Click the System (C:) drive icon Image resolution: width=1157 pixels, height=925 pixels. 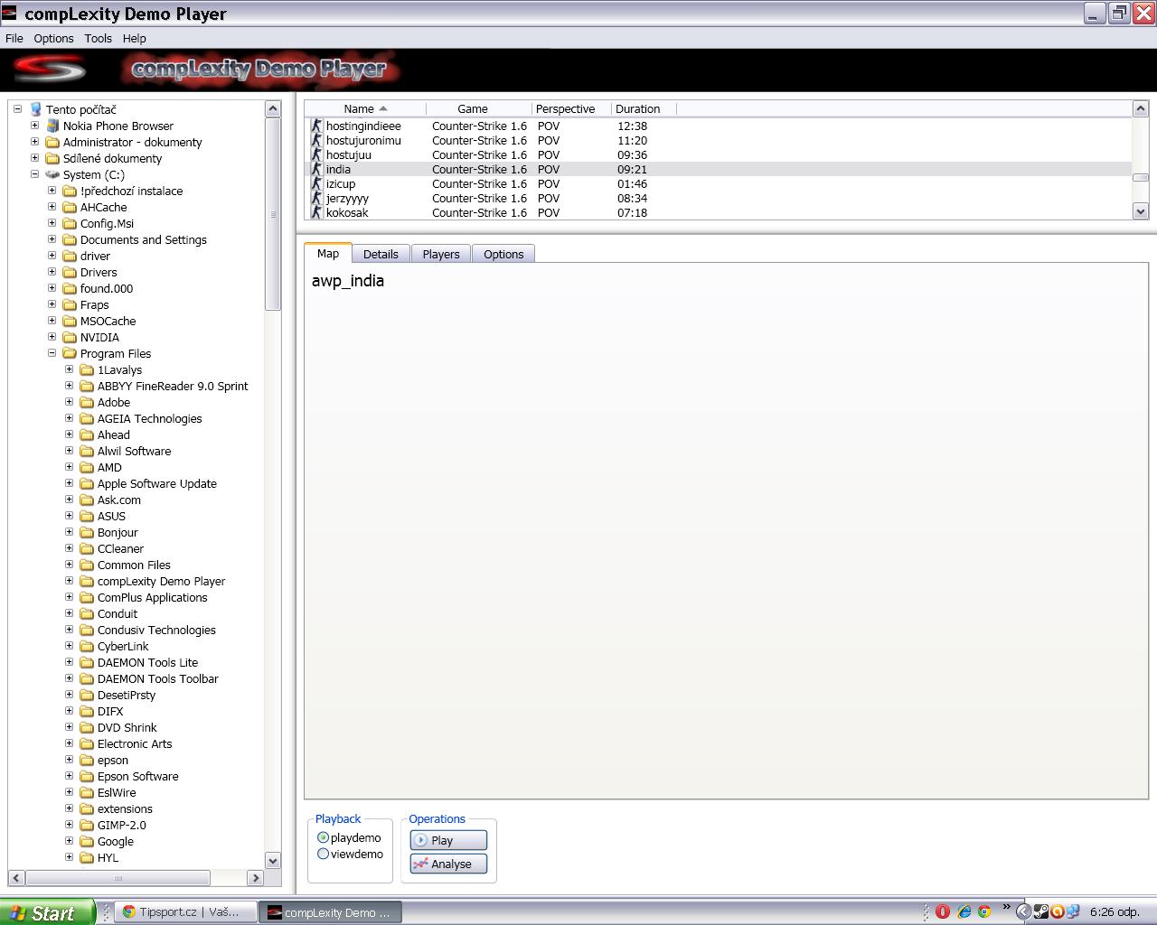pos(53,174)
